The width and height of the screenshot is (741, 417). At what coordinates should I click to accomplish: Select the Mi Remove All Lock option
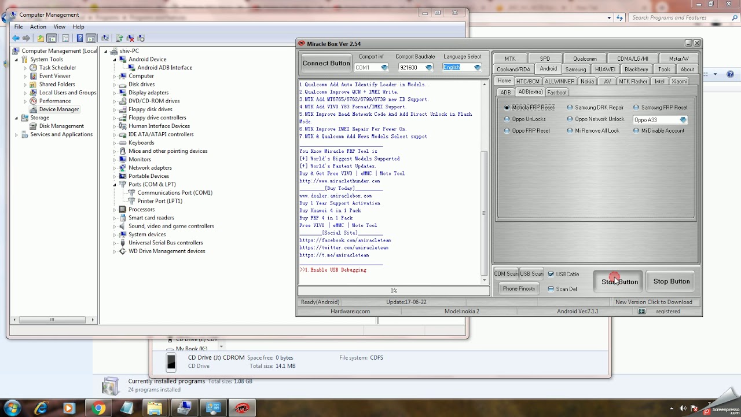pyautogui.click(x=593, y=131)
